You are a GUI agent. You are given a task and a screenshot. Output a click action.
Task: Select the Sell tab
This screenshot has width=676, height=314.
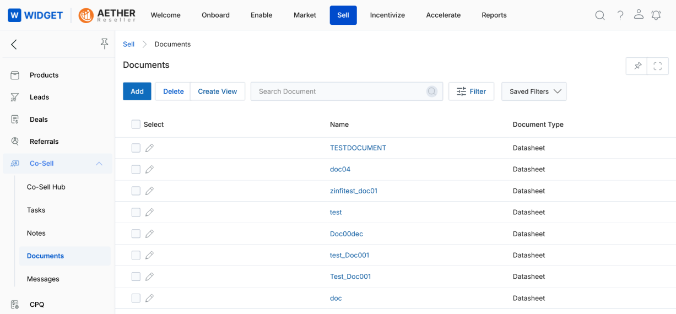[343, 15]
